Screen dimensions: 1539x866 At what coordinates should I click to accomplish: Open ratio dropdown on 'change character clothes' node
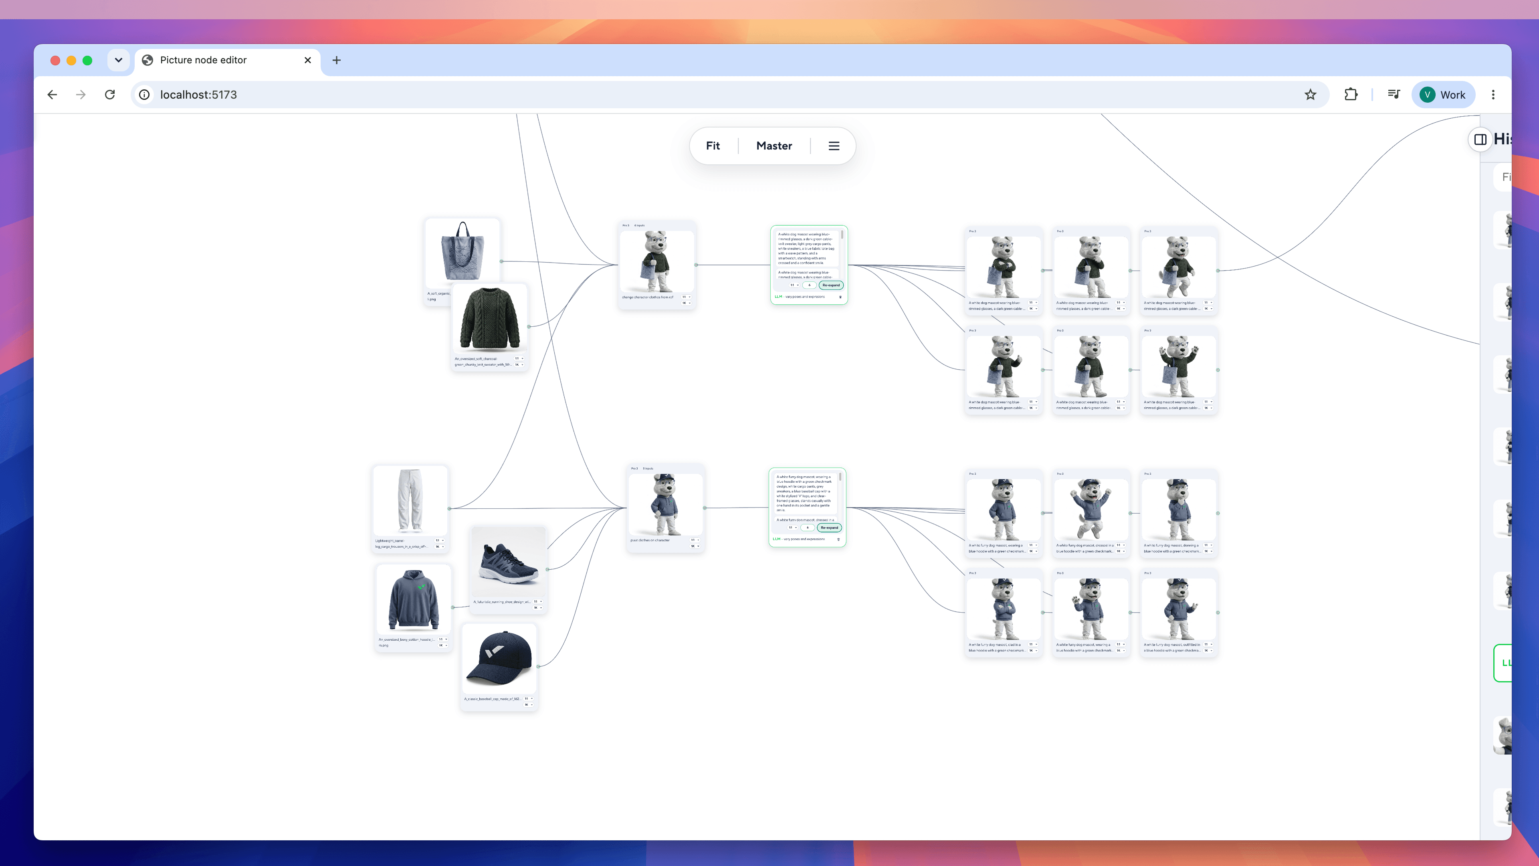point(687,297)
